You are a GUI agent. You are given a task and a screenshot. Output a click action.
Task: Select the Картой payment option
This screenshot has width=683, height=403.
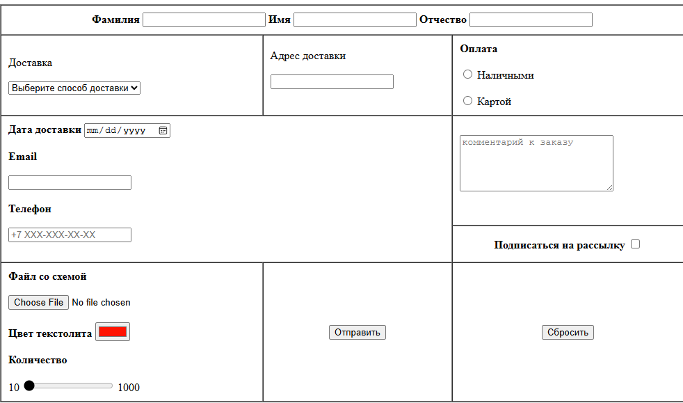point(467,101)
